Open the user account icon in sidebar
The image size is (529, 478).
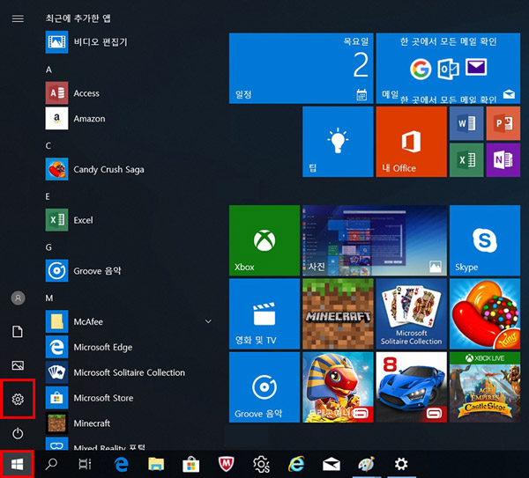(18, 298)
